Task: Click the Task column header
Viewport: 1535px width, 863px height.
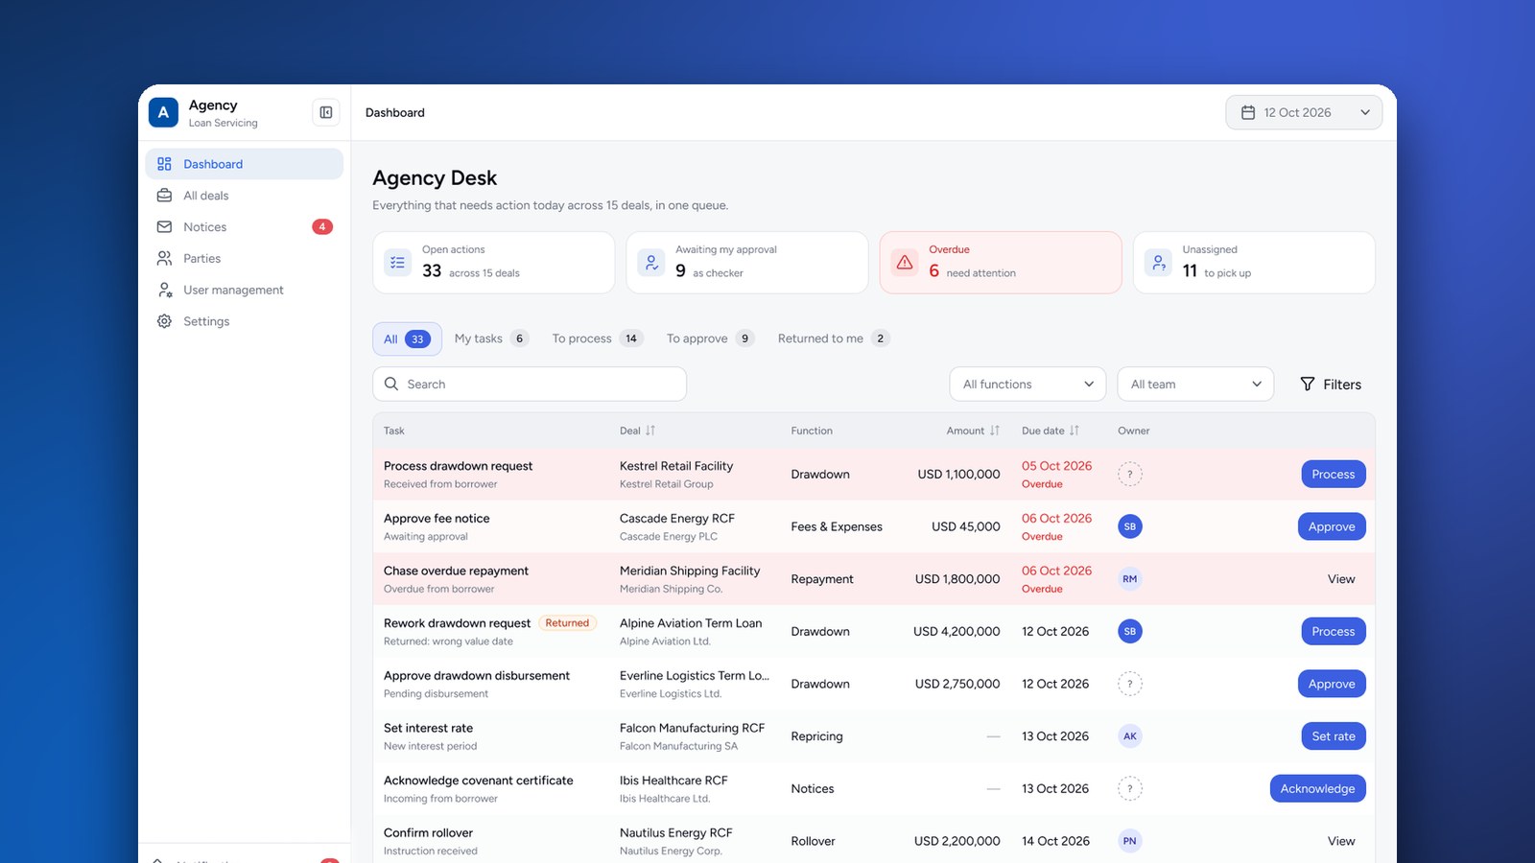Action: [394, 431]
